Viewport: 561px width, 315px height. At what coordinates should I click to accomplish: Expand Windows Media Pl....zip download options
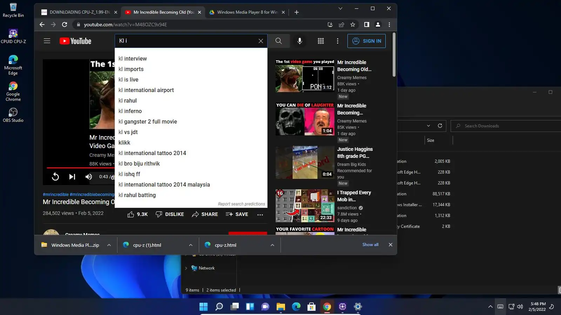pyautogui.click(x=109, y=245)
